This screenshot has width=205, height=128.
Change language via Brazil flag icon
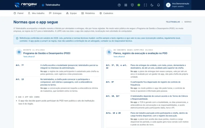click(139, 5)
